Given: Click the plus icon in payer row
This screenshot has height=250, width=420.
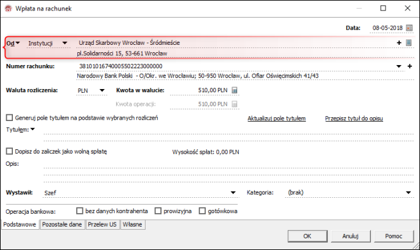Looking at the screenshot, I should pos(399,43).
